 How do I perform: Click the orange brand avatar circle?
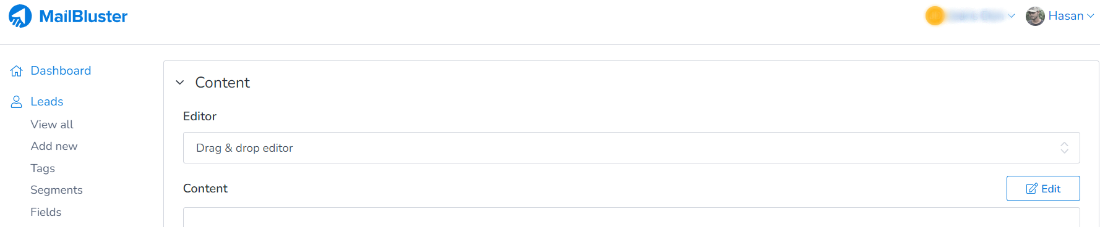[x=935, y=16]
